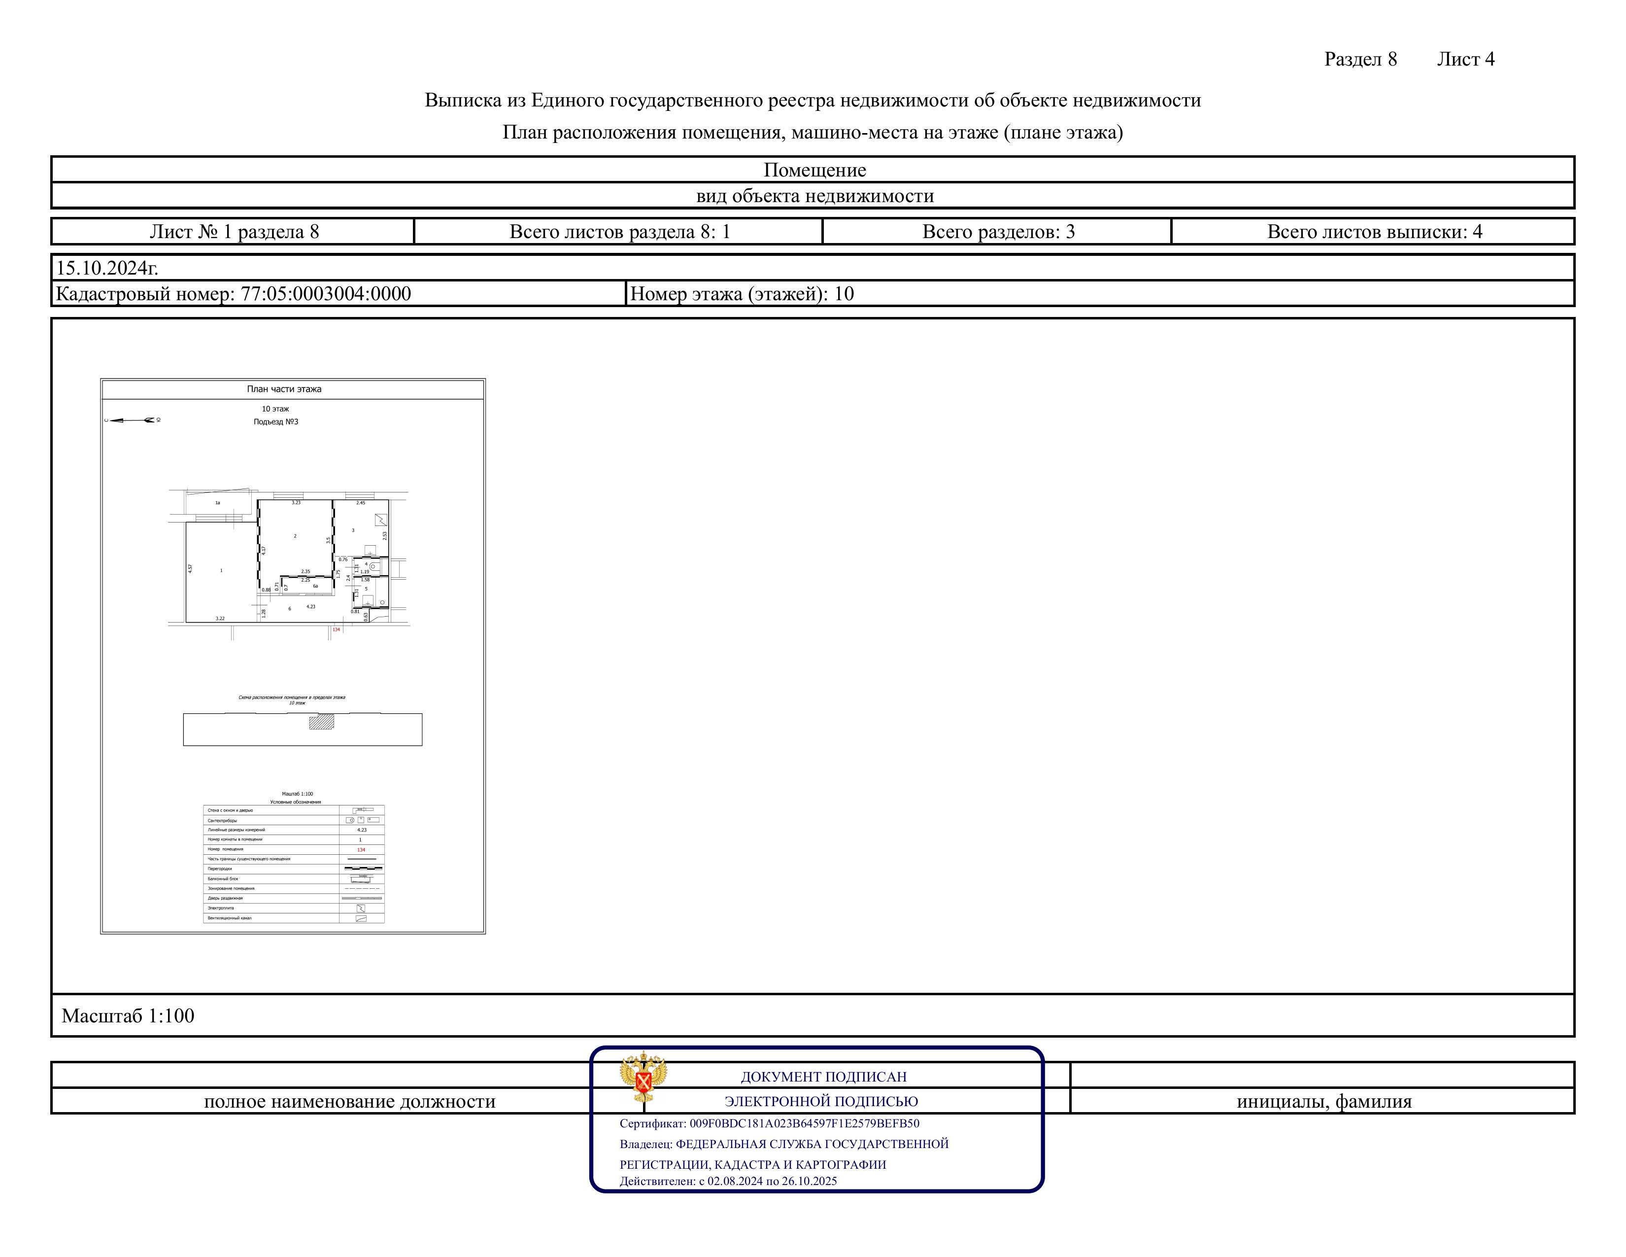Image resolution: width=1626 pixels, height=1257 pixels.
Task: Click the electric stove symbol in room 3
Action: coord(381,520)
